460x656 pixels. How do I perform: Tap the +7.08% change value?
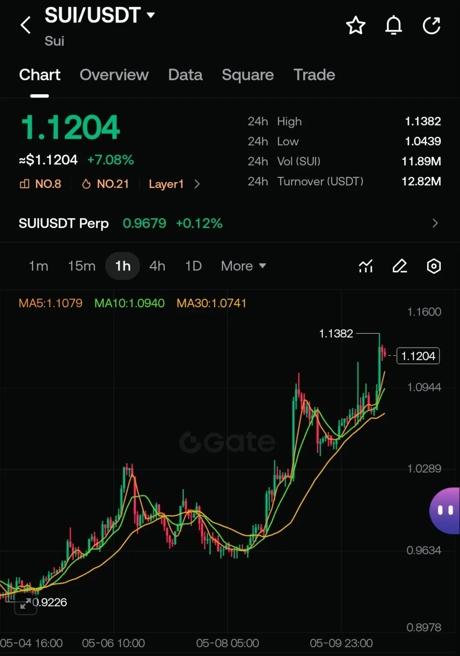[111, 160]
